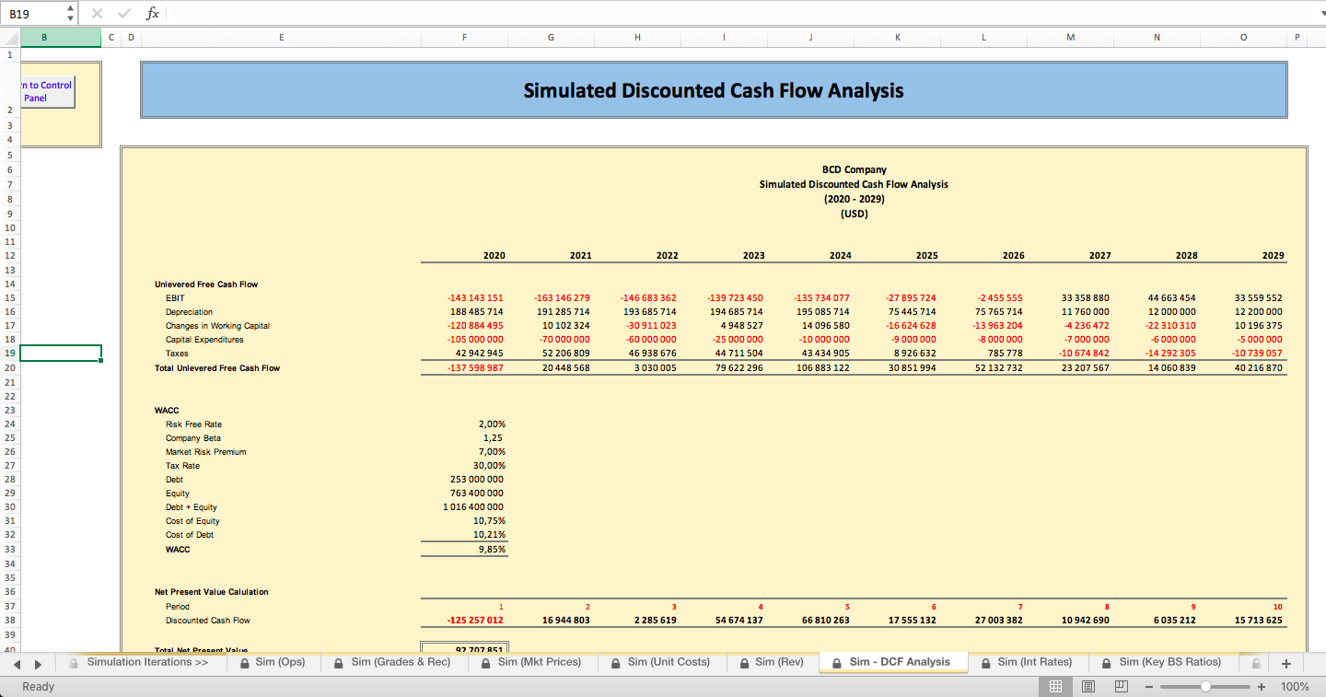1326x697 pixels.
Task: Click Equity value 763 400 000
Action: pyautogui.click(x=476, y=494)
